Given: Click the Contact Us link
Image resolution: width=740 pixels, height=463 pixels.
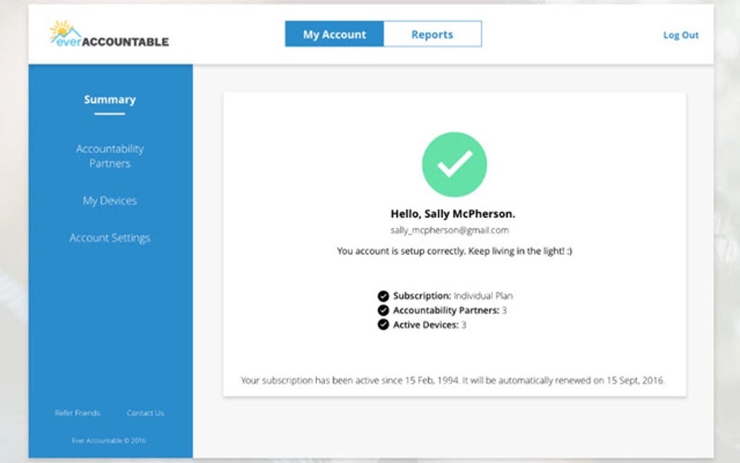Looking at the screenshot, I should click(145, 413).
